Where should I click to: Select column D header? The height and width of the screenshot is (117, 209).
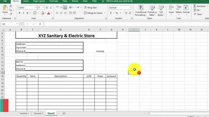[x=61, y=30]
